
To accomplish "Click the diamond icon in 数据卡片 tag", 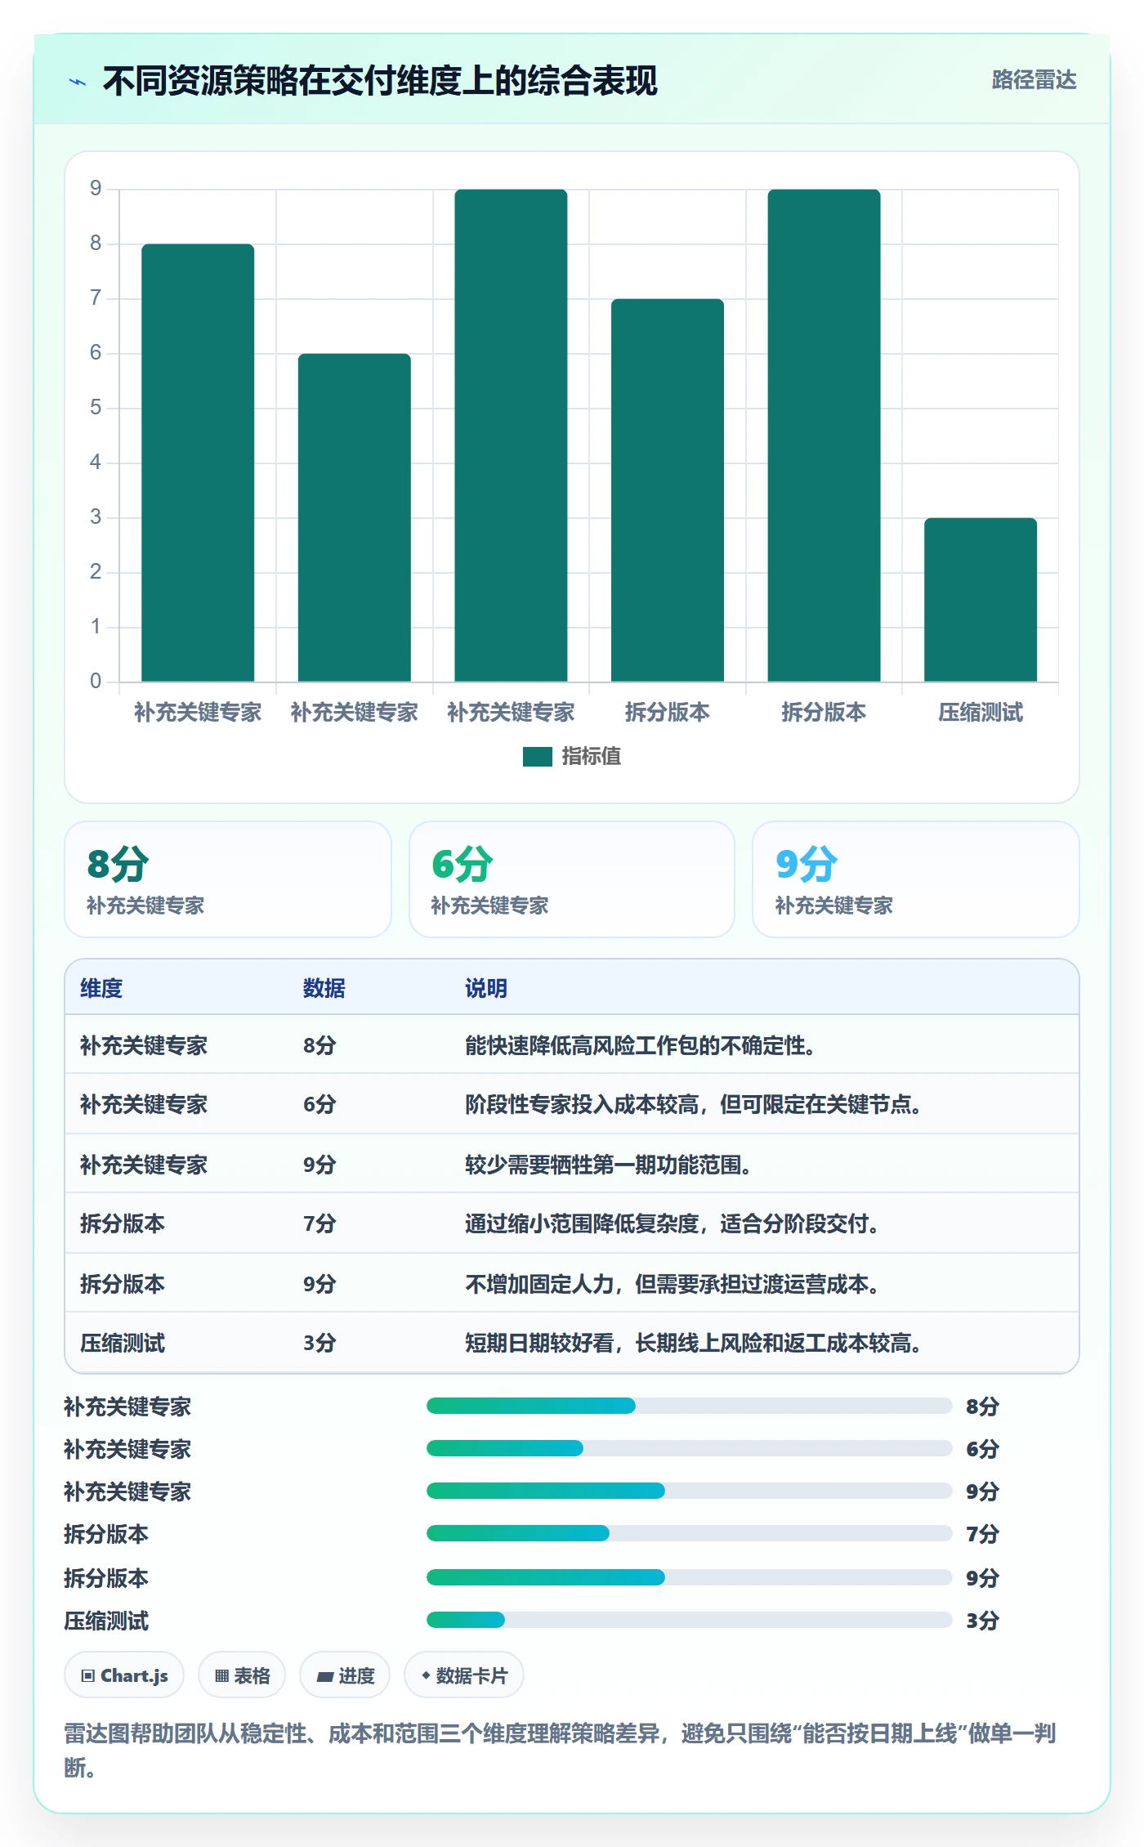I will click(426, 1675).
